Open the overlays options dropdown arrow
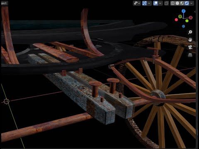The width and height of the screenshot is (199, 149). pos(160,3)
